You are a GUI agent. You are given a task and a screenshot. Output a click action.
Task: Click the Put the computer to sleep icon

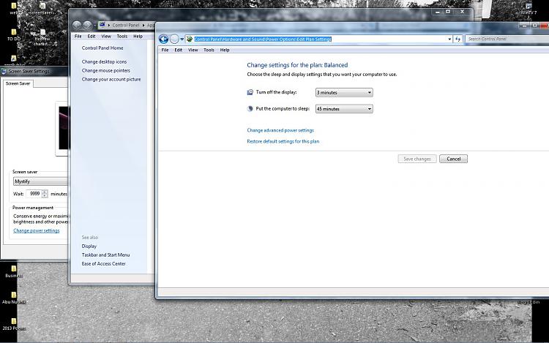click(250, 109)
